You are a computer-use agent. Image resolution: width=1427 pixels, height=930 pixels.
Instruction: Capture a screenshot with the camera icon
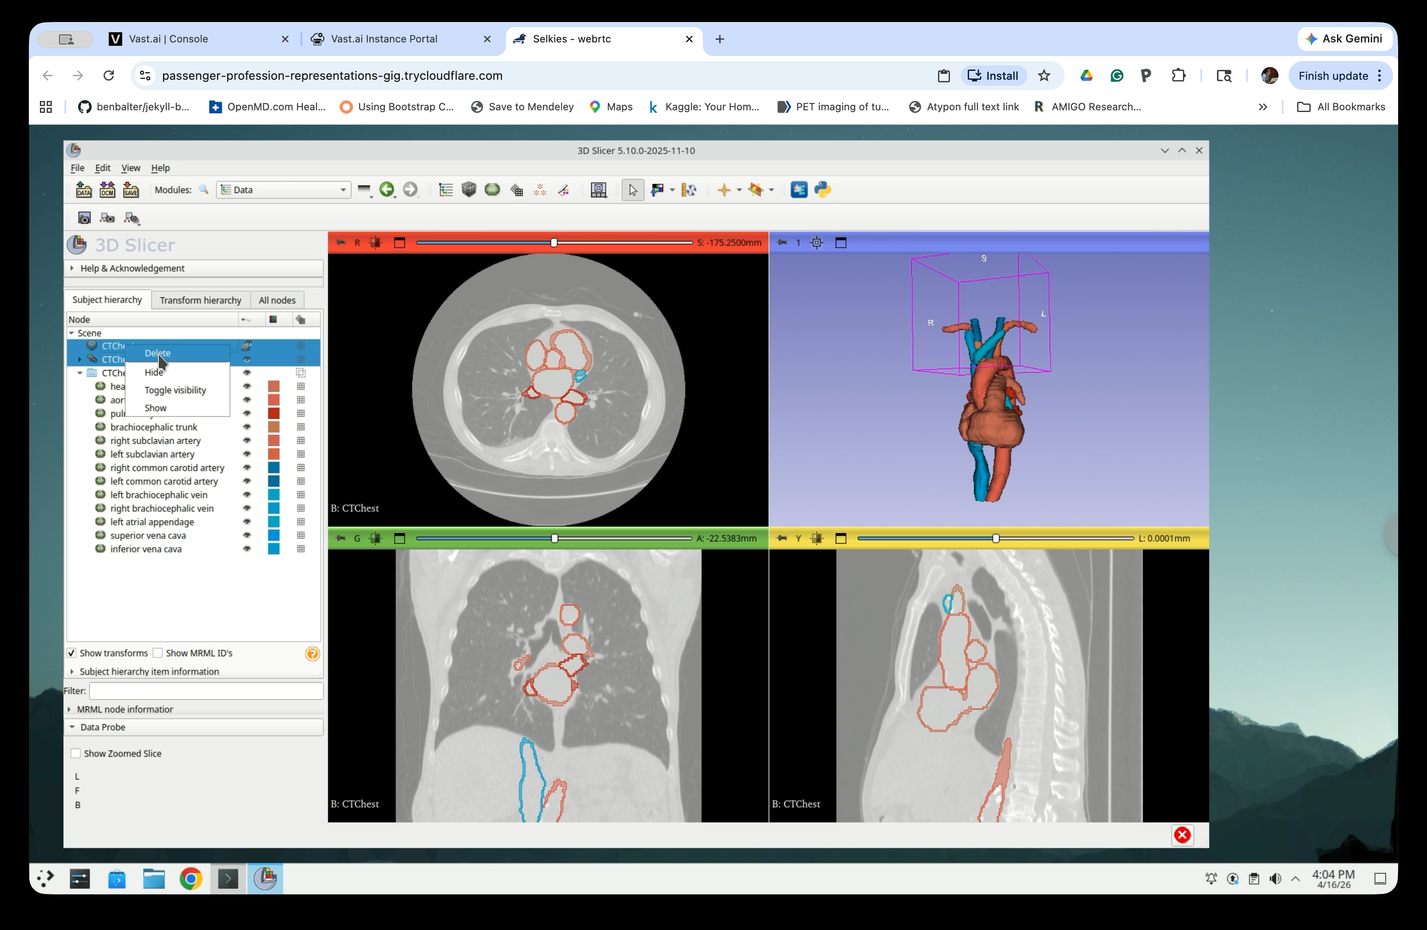tap(84, 218)
